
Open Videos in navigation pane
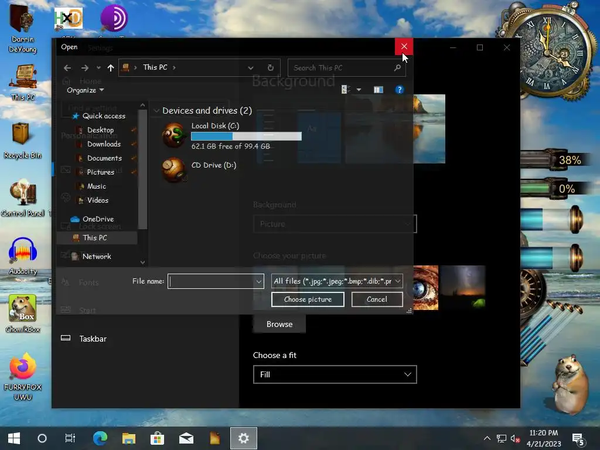click(x=98, y=200)
